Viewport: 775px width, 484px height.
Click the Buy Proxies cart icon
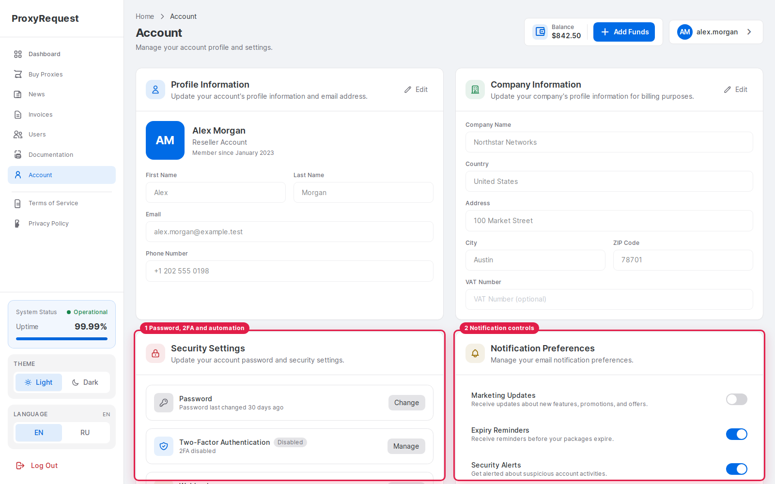[18, 75]
